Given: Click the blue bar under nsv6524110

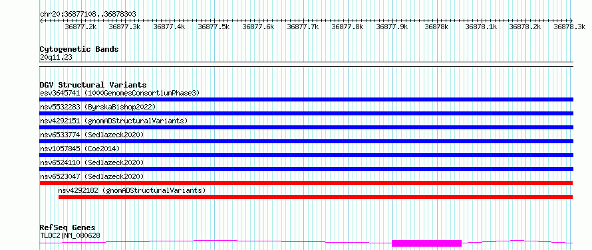Looking at the screenshot, I should [306, 169].
